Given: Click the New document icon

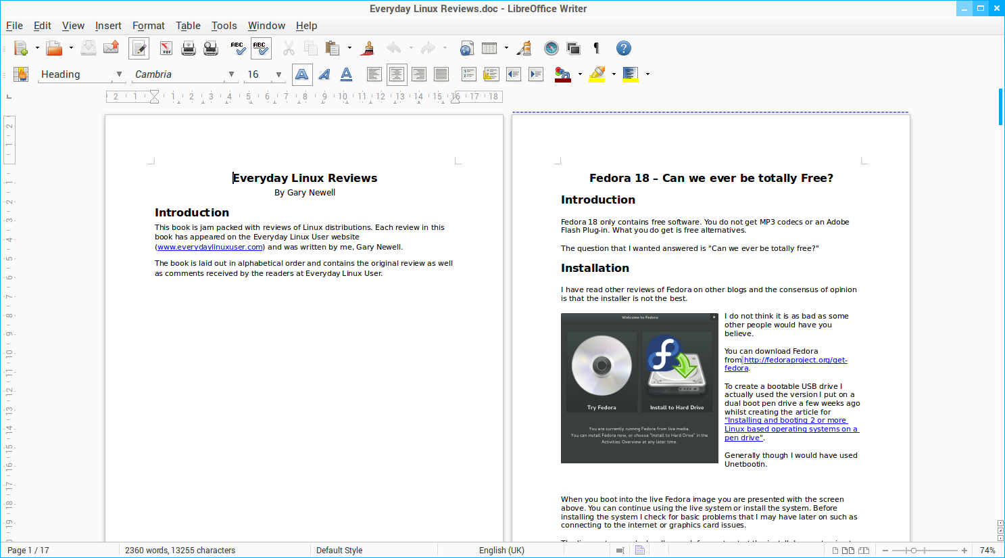Looking at the screenshot, I should 21,48.
